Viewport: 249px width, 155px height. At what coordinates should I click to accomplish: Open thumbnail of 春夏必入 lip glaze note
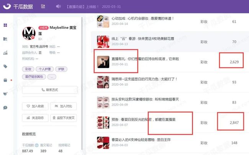tap(103, 143)
